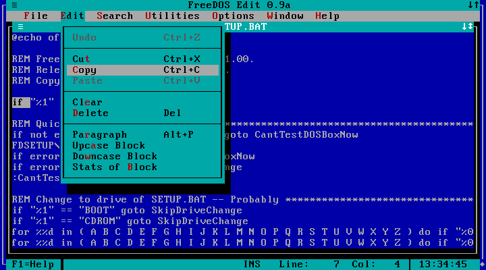The height and width of the screenshot is (270, 486).
Task: Select the Paragraph menu entry
Action: point(142,135)
